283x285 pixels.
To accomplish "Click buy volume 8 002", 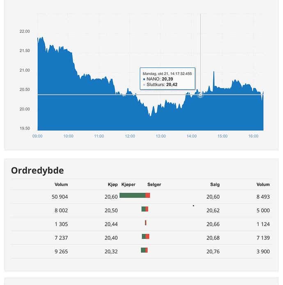I will tap(61, 211).
